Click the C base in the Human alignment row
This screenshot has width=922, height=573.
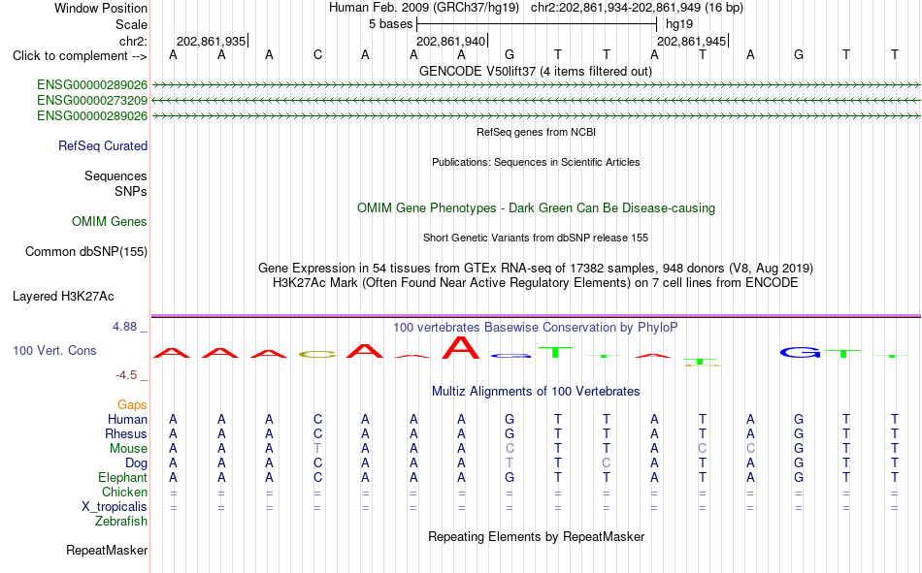tap(317, 419)
